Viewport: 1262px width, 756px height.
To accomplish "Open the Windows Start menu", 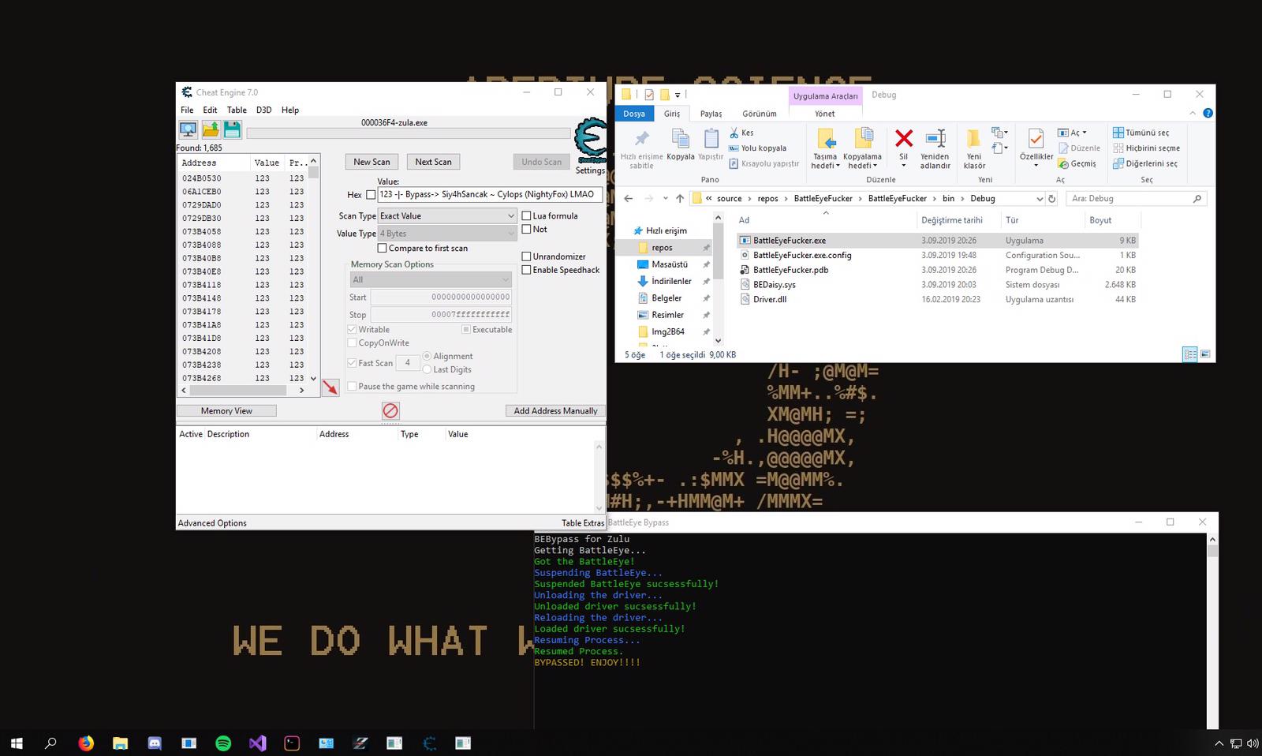I will pyautogui.click(x=17, y=743).
